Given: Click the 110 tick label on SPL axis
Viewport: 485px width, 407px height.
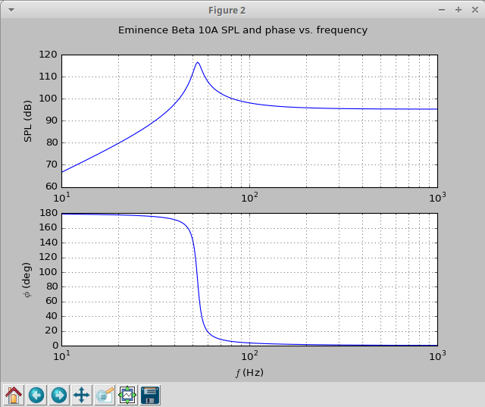Looking at the screenshot, I should 48,77.
